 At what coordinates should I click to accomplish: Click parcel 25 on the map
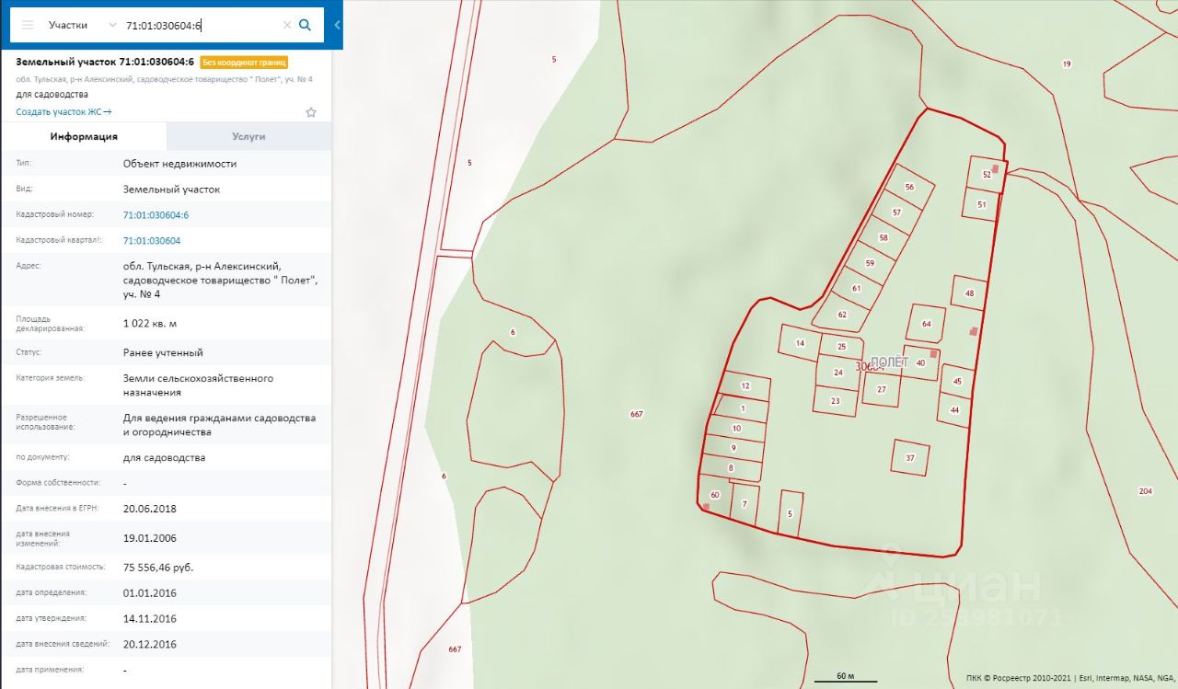(841, 346)
